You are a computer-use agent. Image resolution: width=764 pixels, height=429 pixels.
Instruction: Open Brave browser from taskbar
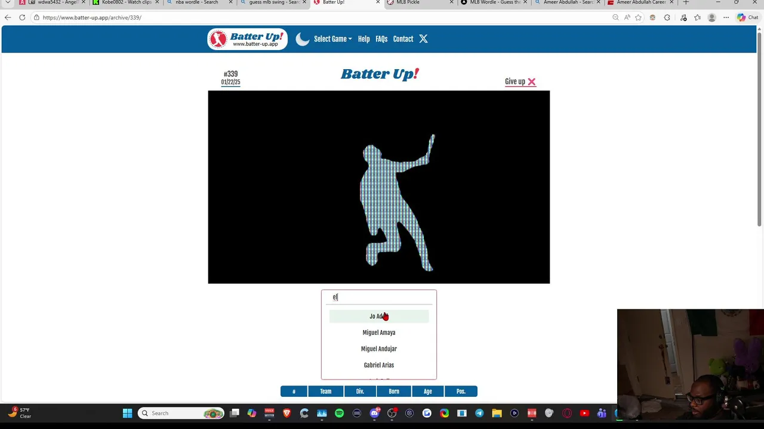tap(287, 413)
